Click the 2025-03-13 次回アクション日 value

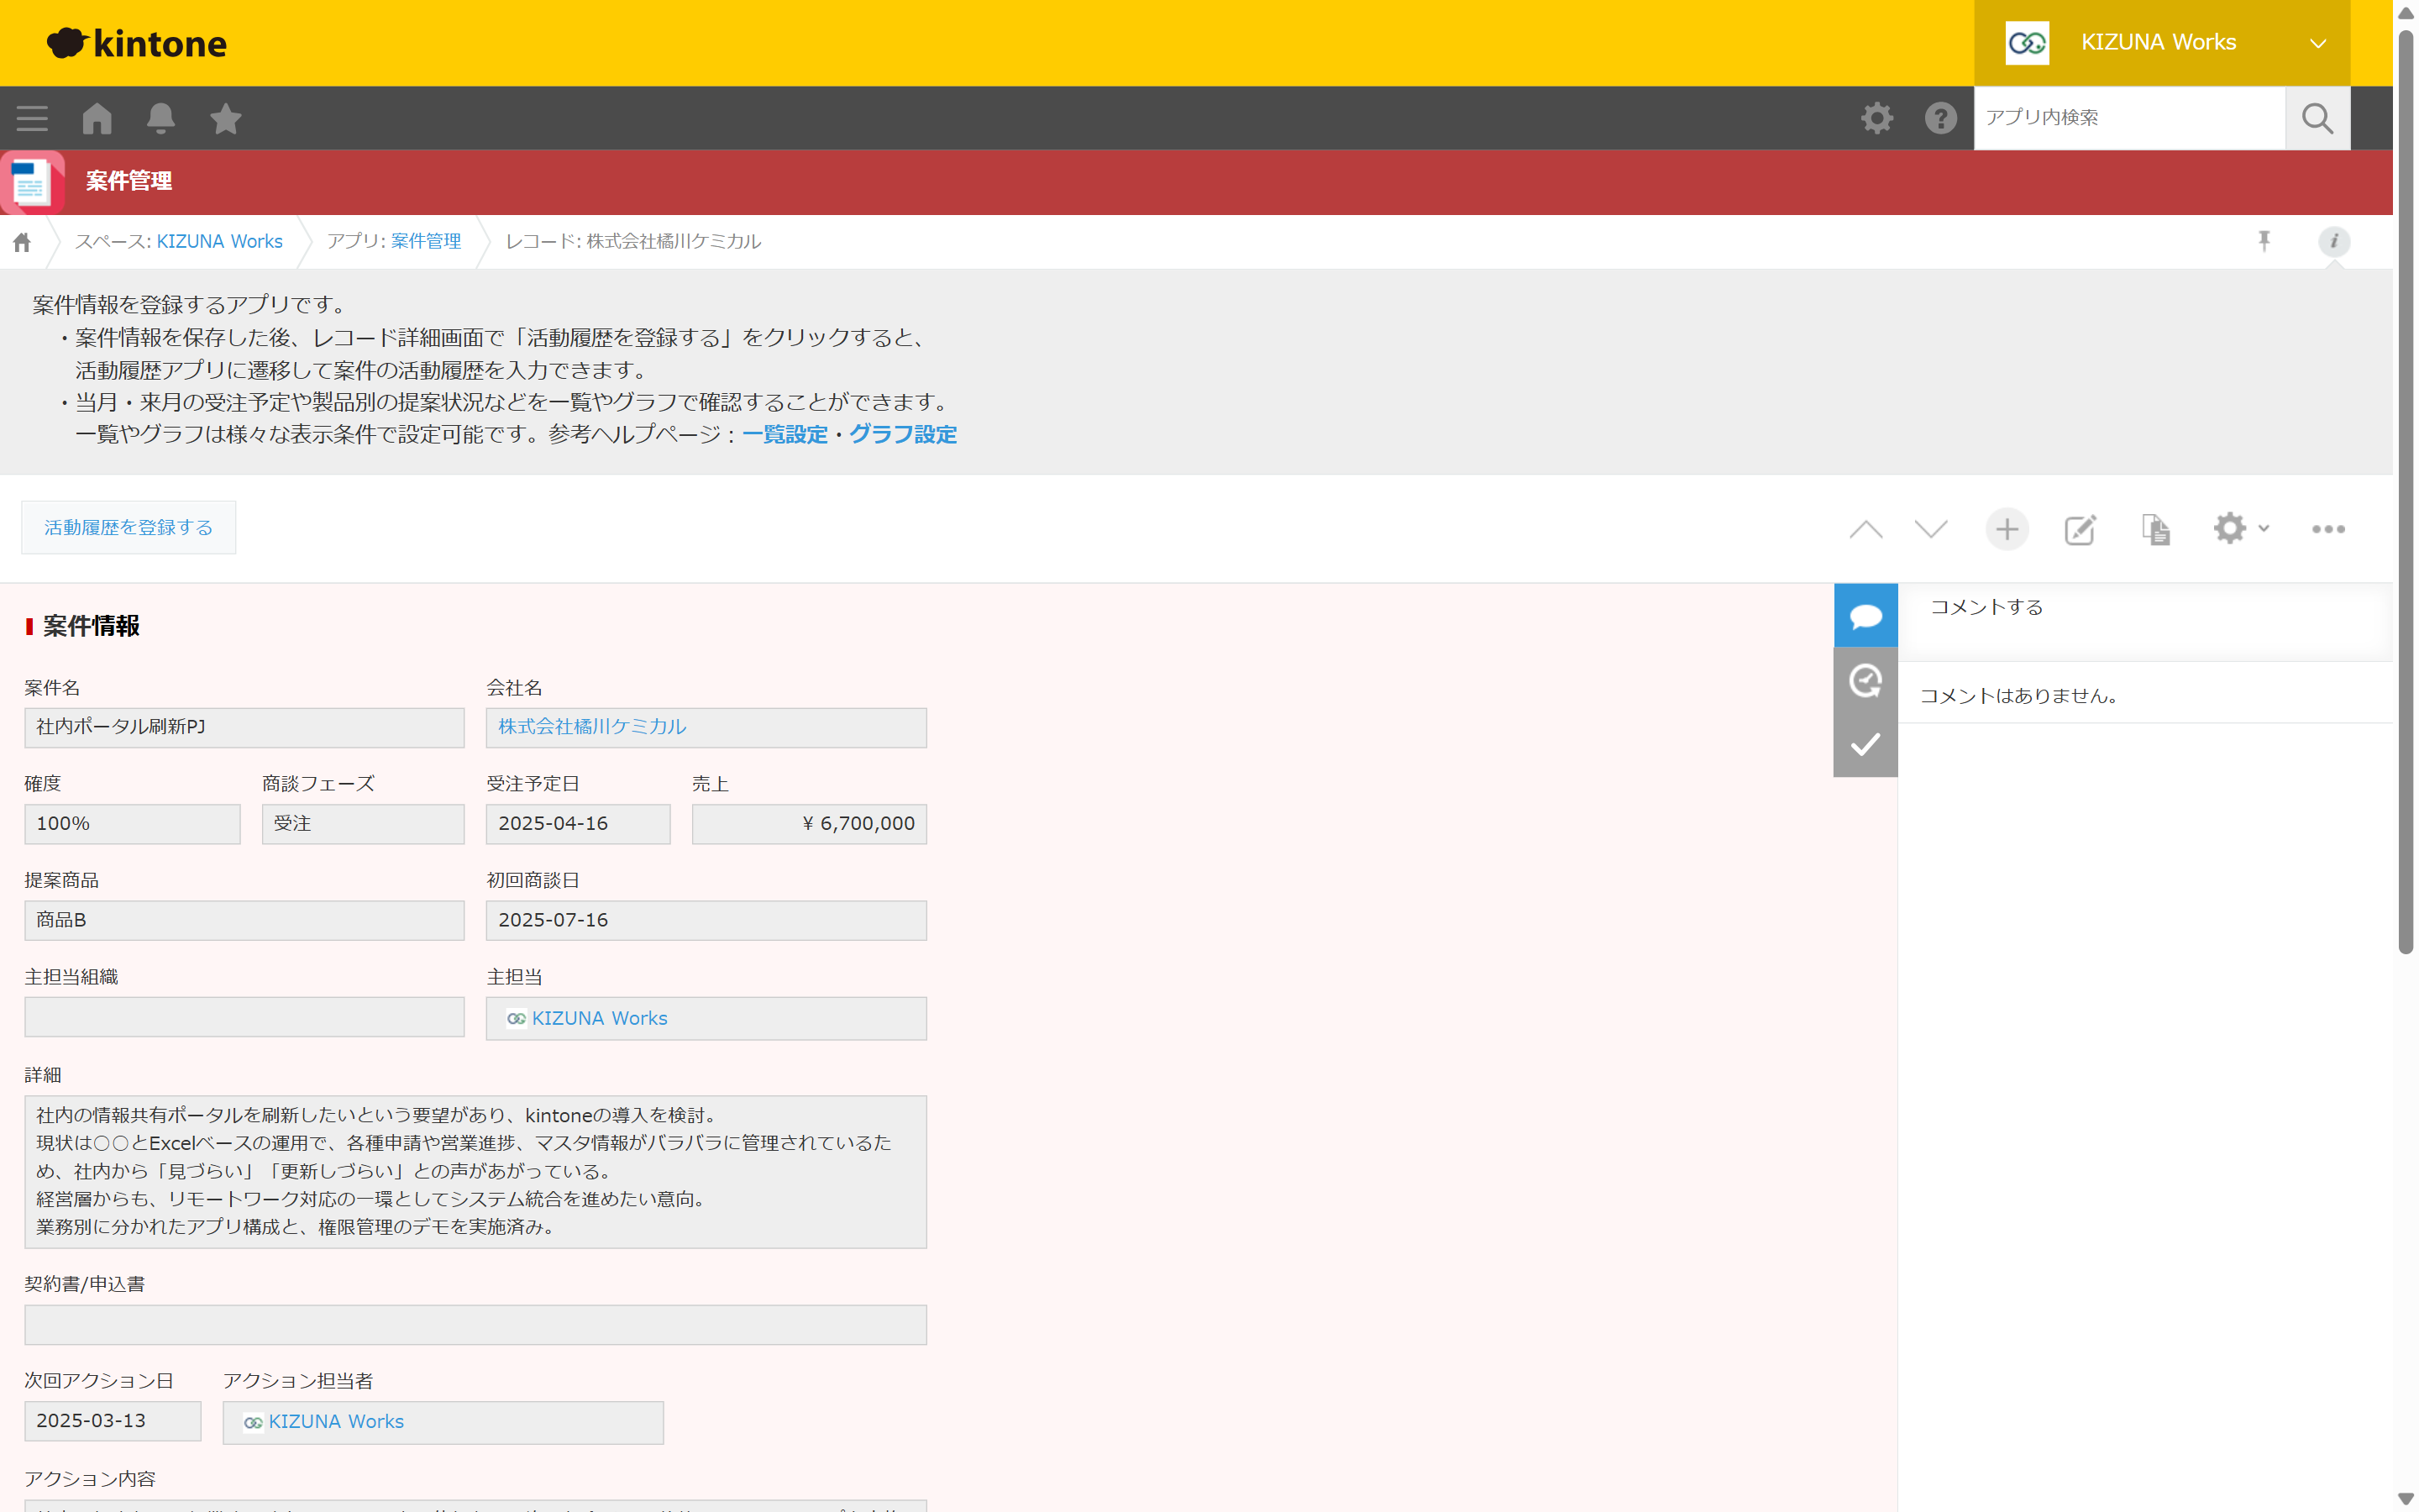click(x=113, y=1421)
